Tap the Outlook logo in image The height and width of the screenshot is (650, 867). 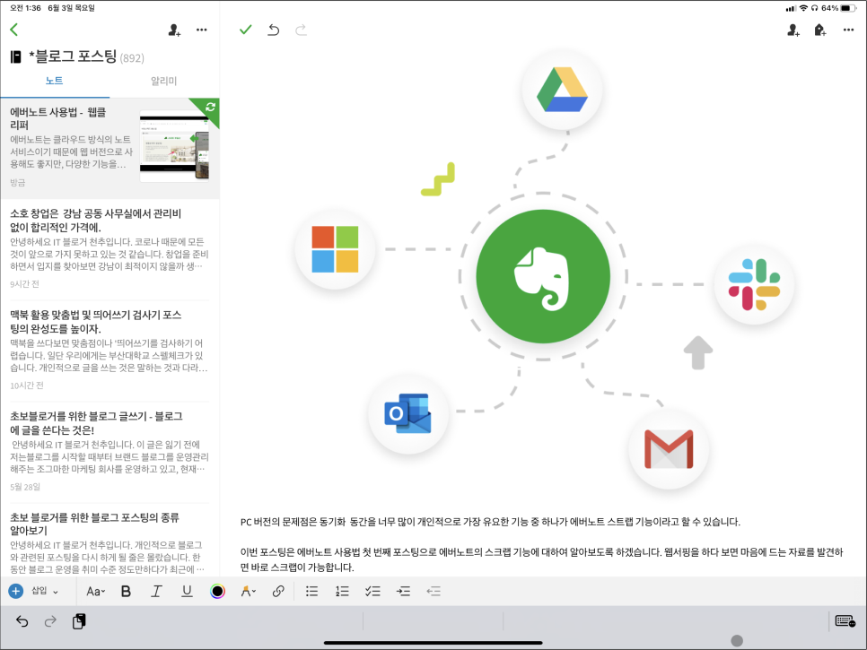pos(408,413)
